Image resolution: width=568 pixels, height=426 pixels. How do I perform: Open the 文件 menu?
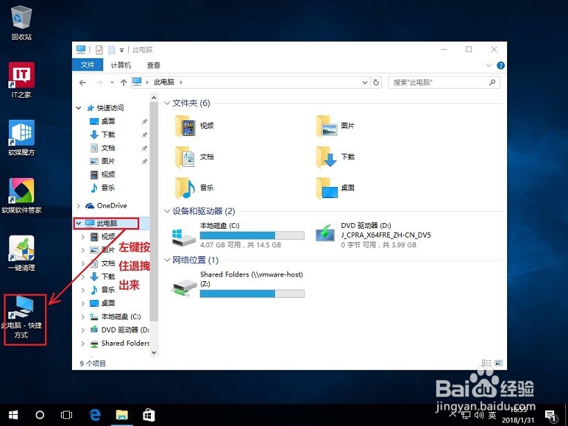tap(87, 64)
